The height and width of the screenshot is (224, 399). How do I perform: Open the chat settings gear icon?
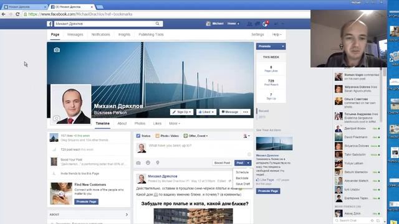click(x=372, y=220)
